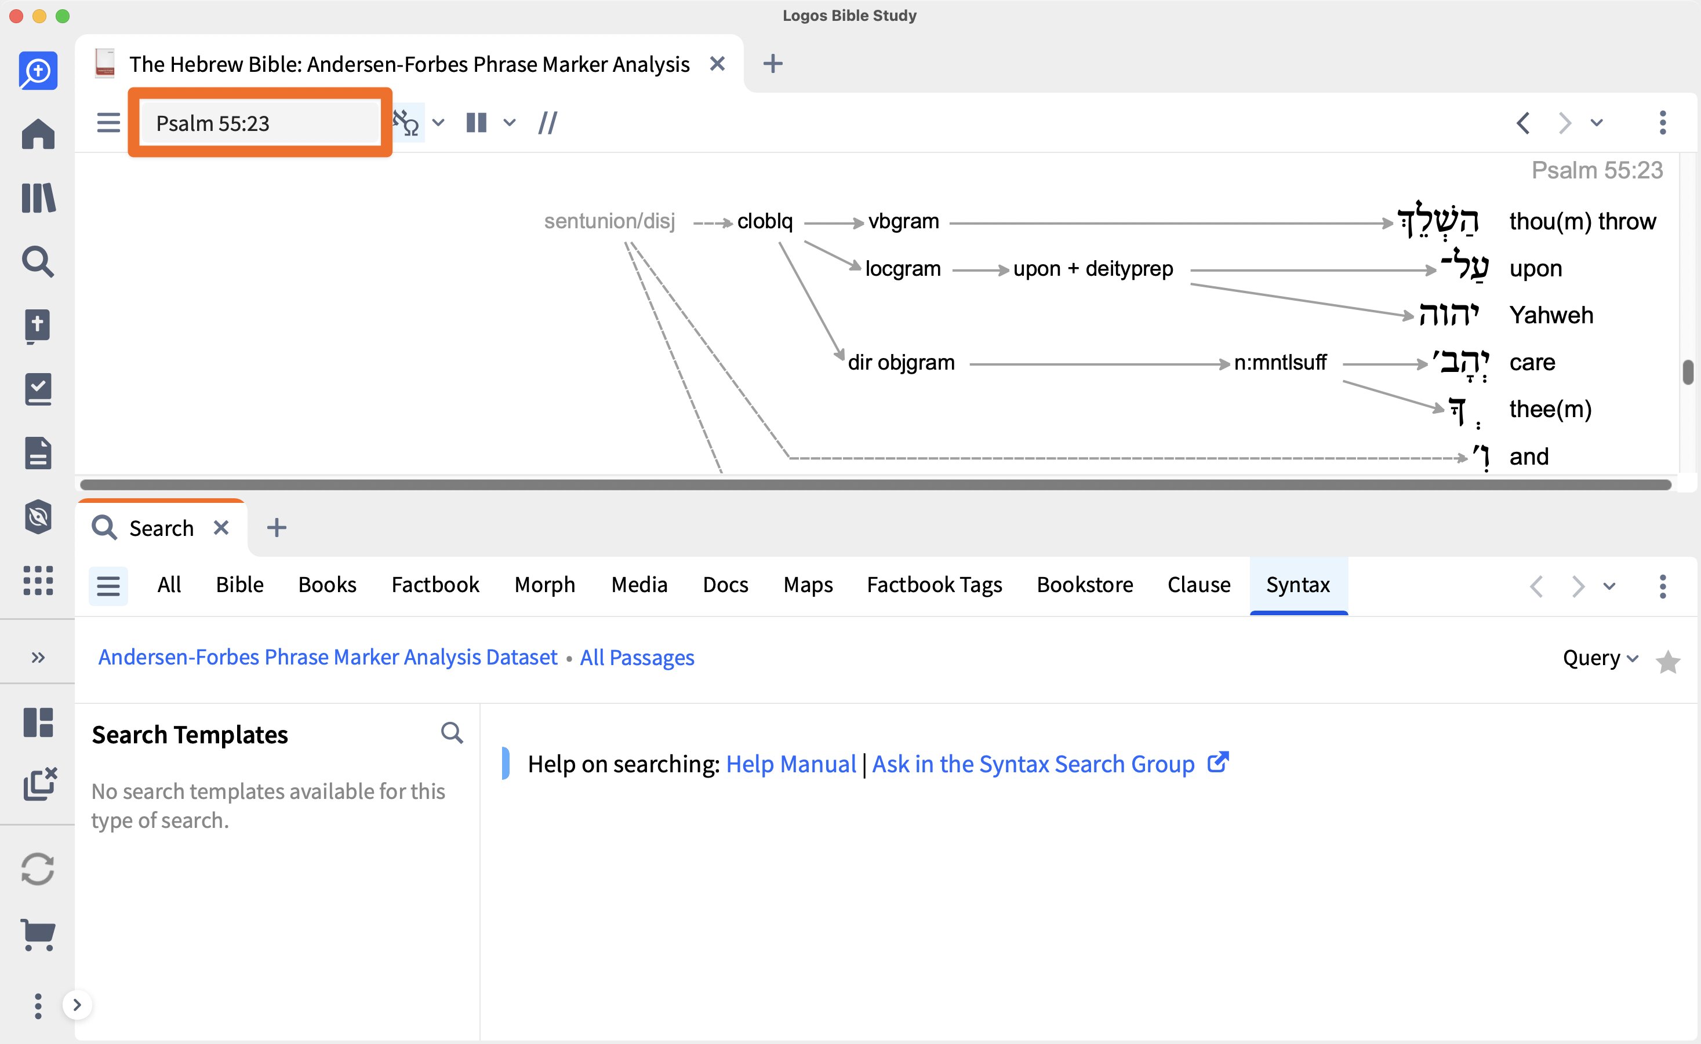The width and height of the screenshot is (1701, 1044).
Task: Add a new tab next to Search
Action: (x=277, y=528)
